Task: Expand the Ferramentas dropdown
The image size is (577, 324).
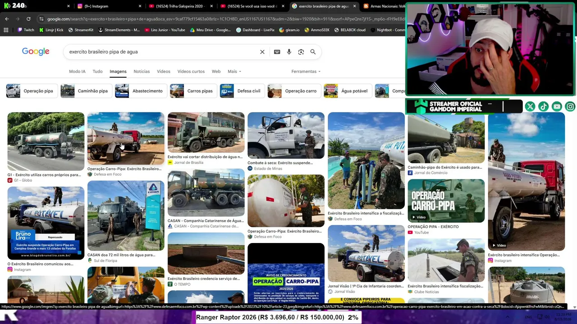Action: [306, 72]
